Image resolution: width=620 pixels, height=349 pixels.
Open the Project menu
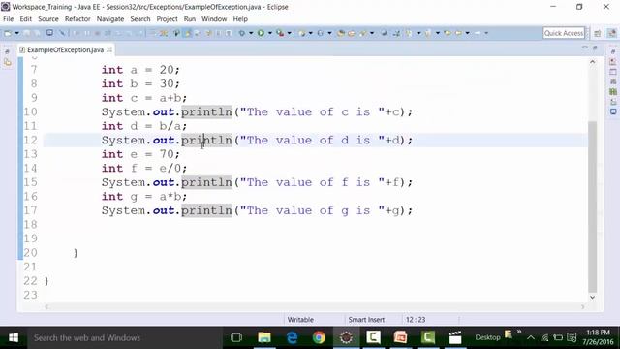tap(167, 19)
